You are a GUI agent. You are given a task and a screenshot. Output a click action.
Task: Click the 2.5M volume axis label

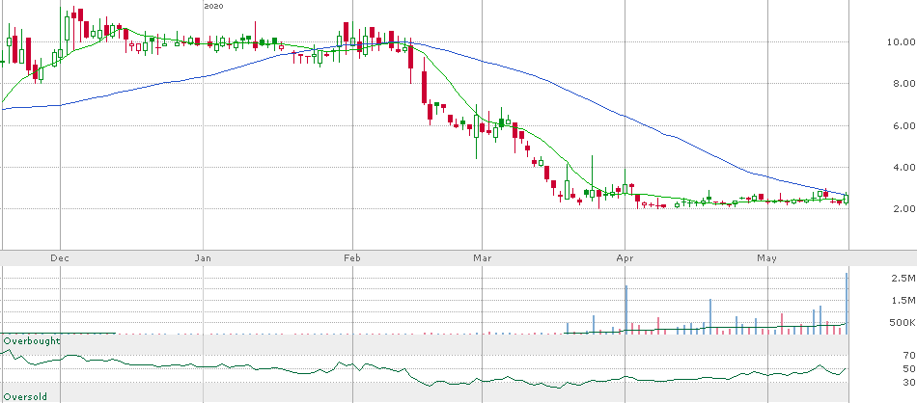pyautogui.click(x=903, y=278)
